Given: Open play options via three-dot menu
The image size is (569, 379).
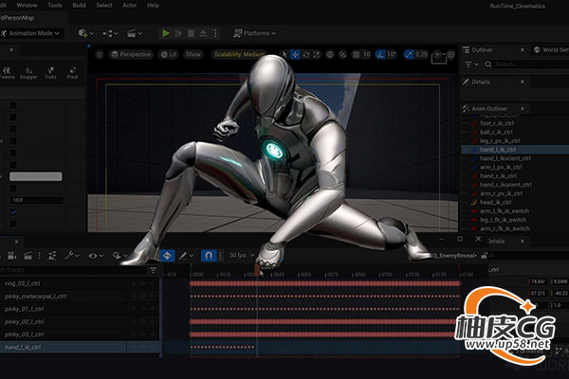Looking at the screenshot, I should coord(215,33).
